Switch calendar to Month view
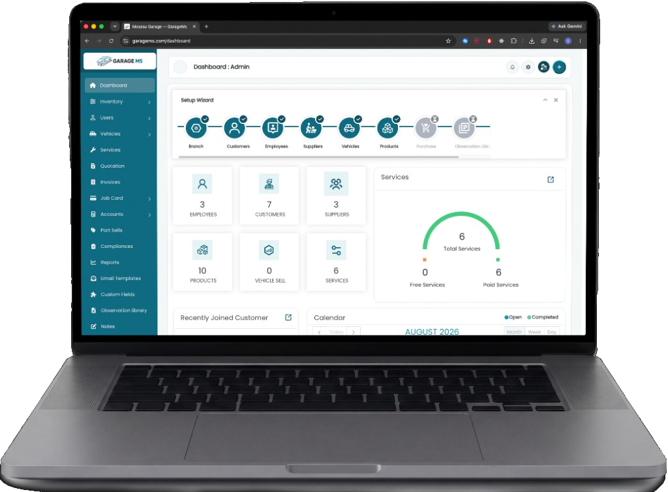The width and height of the screenshot is (668, 492). click(x=514, y=332)
